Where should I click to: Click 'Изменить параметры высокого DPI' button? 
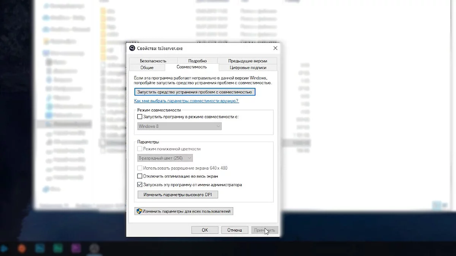(178, 195)
